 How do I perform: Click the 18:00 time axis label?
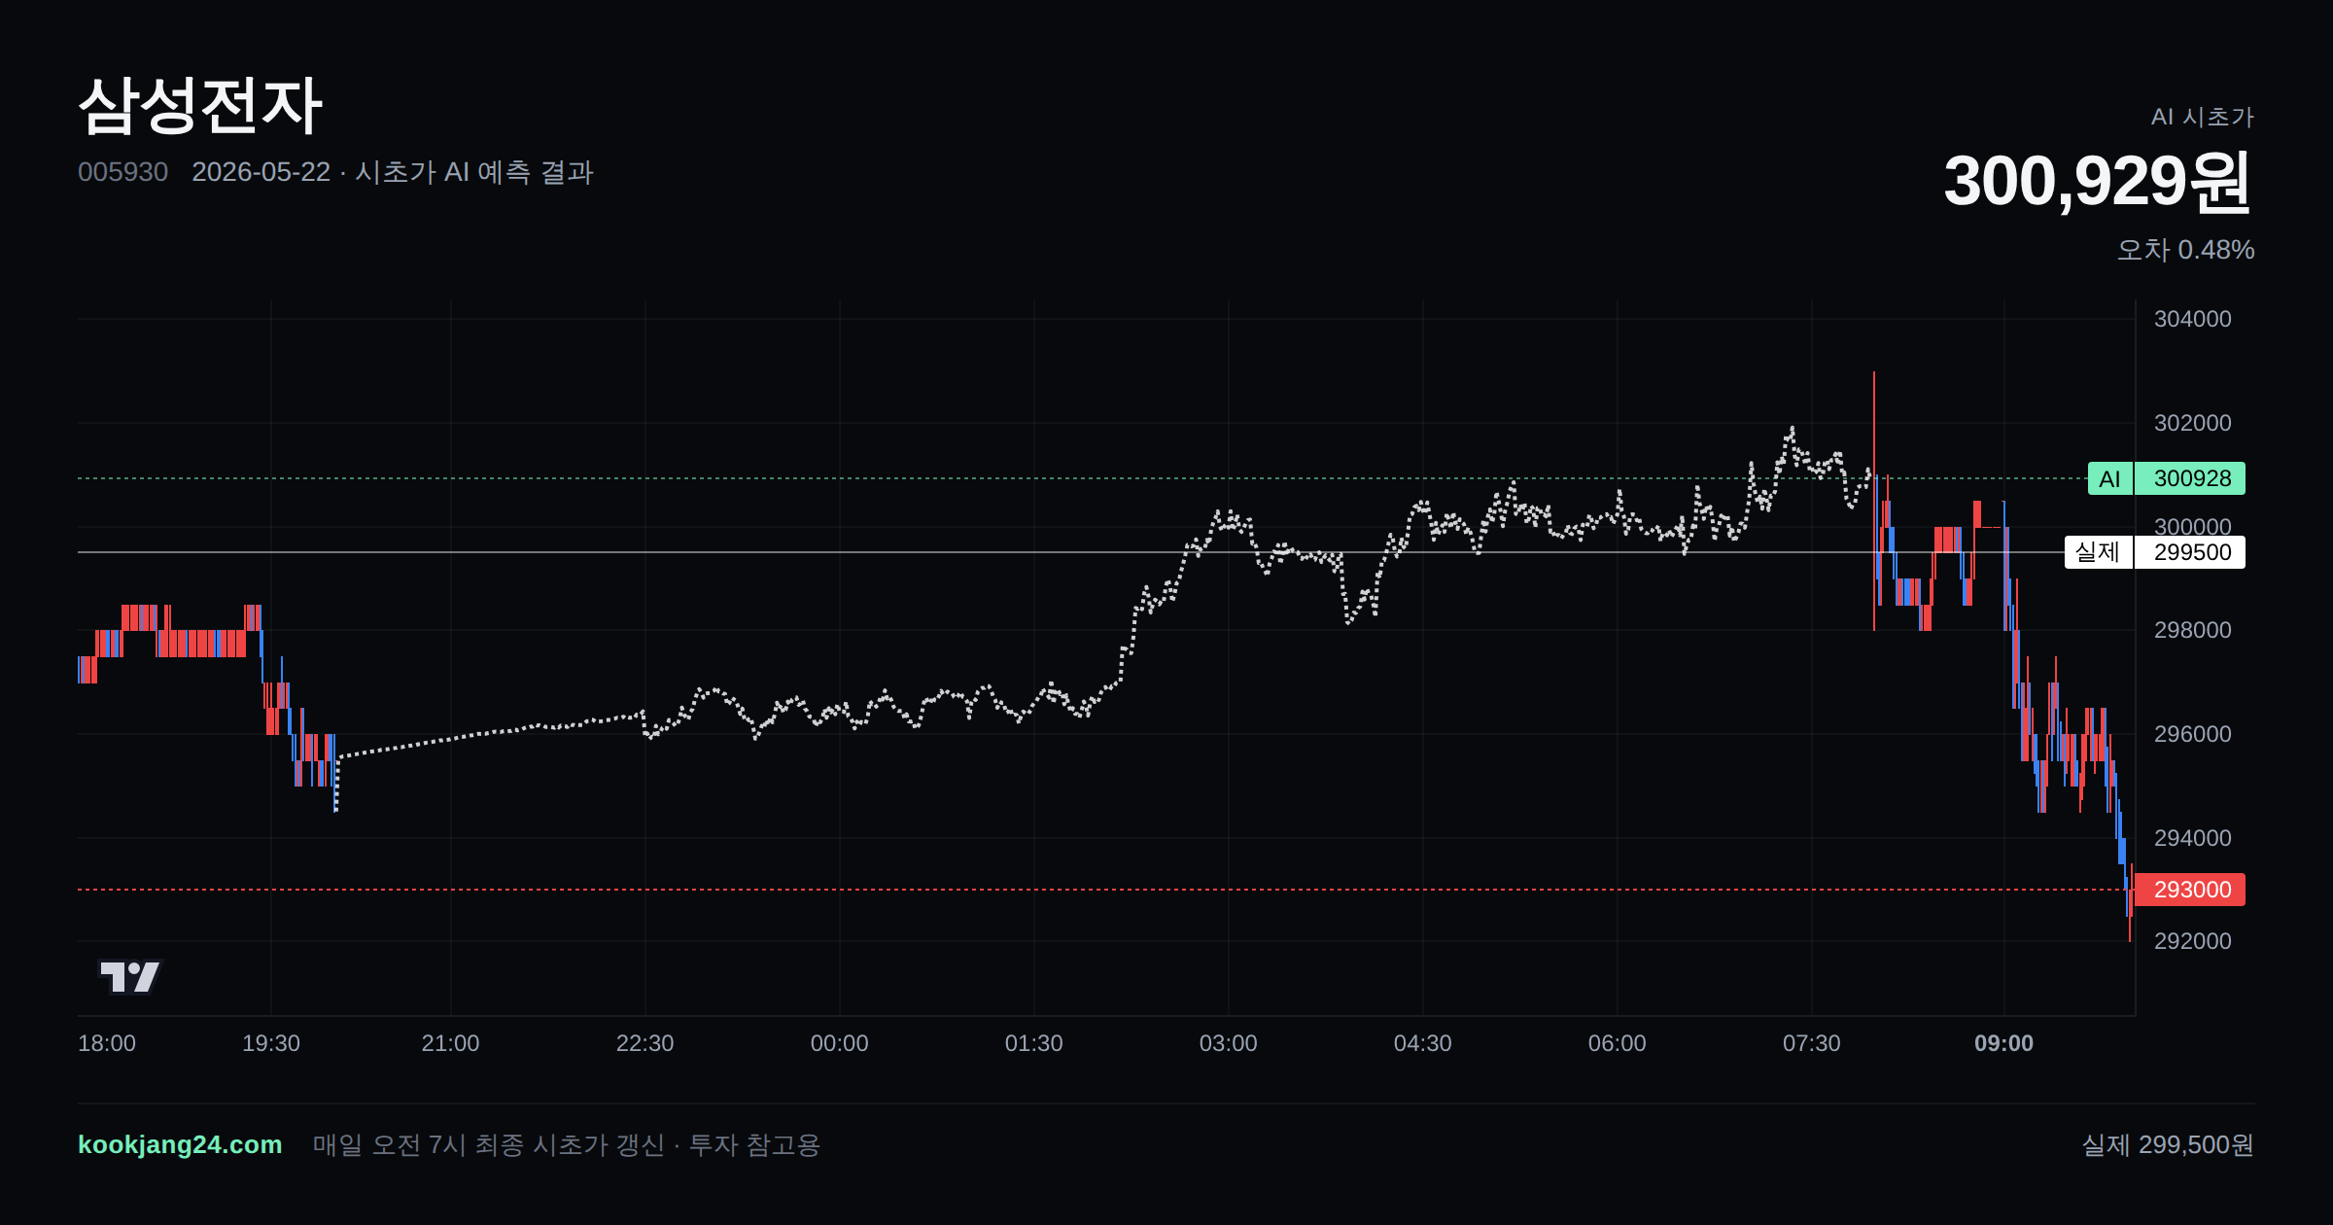(107, 1043)
